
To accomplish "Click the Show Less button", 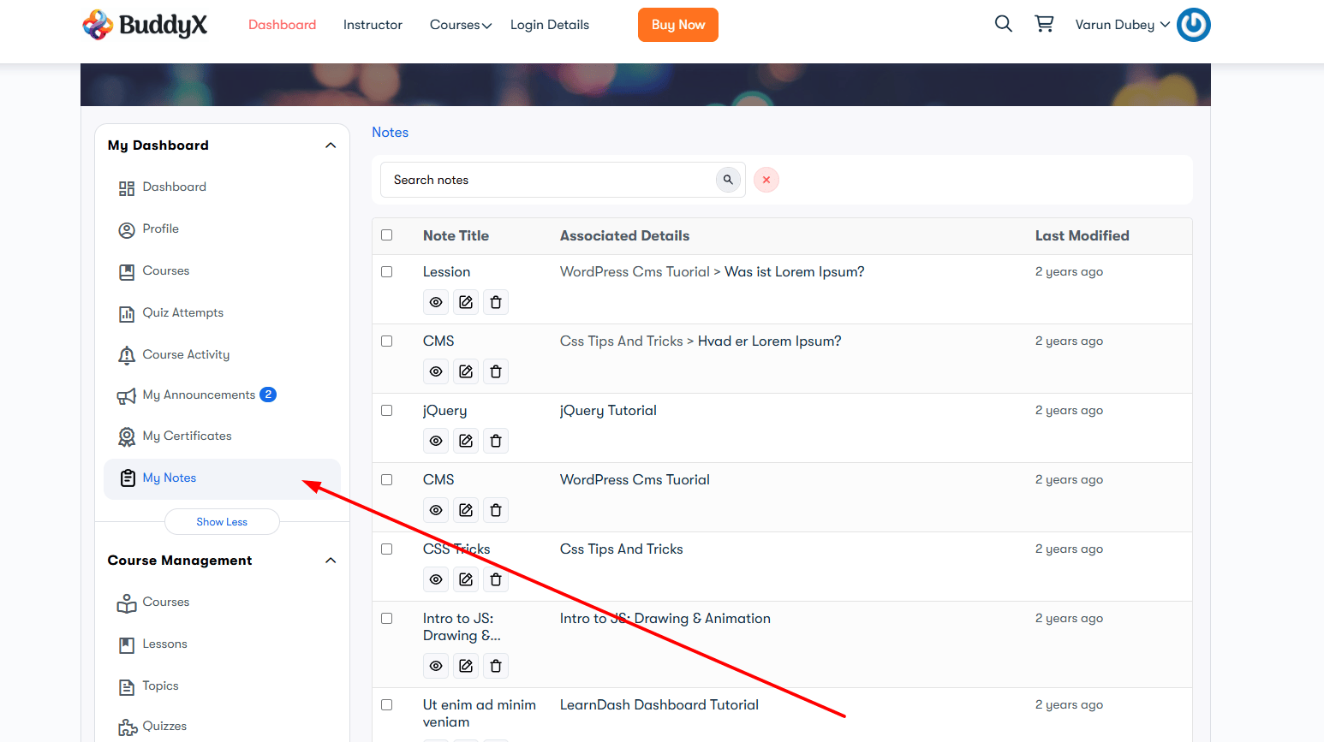I will [222, 522].
